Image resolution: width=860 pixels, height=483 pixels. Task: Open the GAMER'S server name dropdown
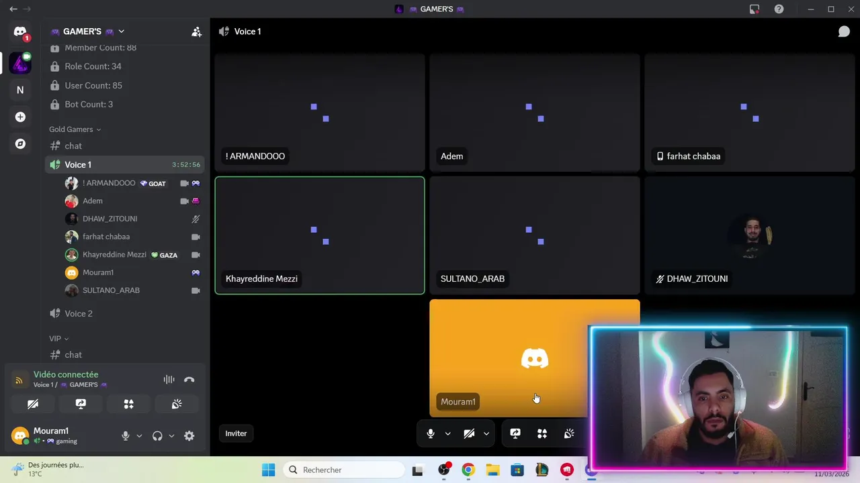pos(87,32)
